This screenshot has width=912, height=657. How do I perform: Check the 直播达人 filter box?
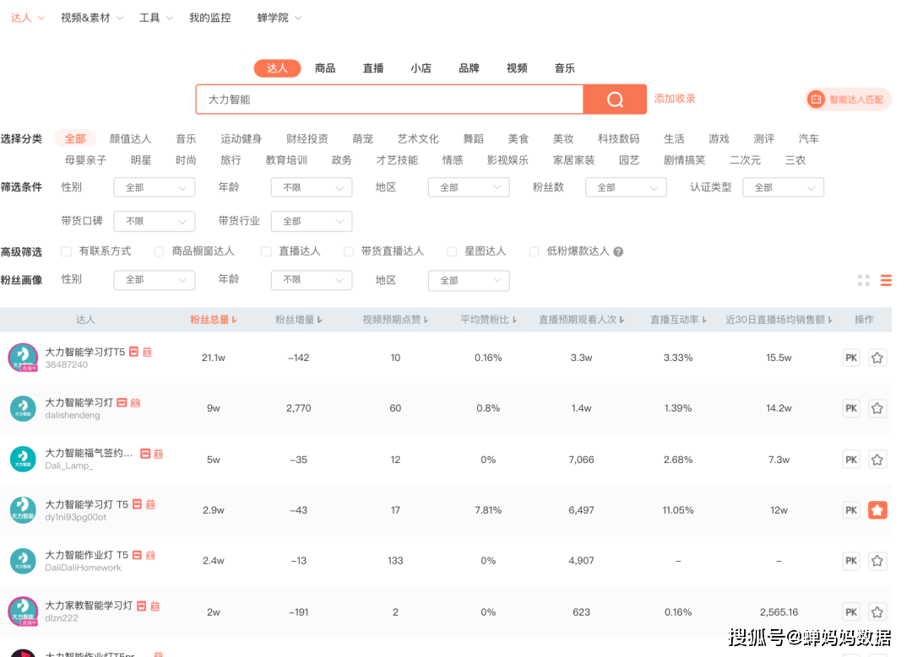point(266,251)
